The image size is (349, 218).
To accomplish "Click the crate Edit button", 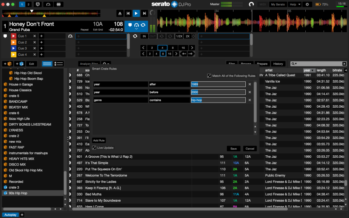I will (x=32, y=64).
